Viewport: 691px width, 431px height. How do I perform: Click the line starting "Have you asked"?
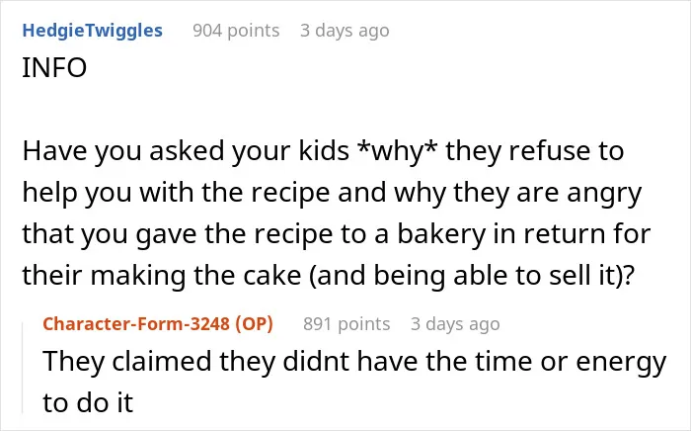(323, 151)
